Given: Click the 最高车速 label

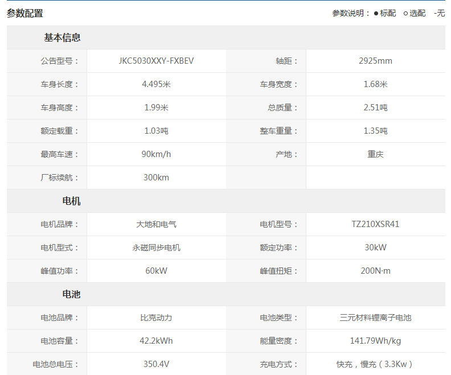Looking at the screenshot, I should tap(60, 154).
